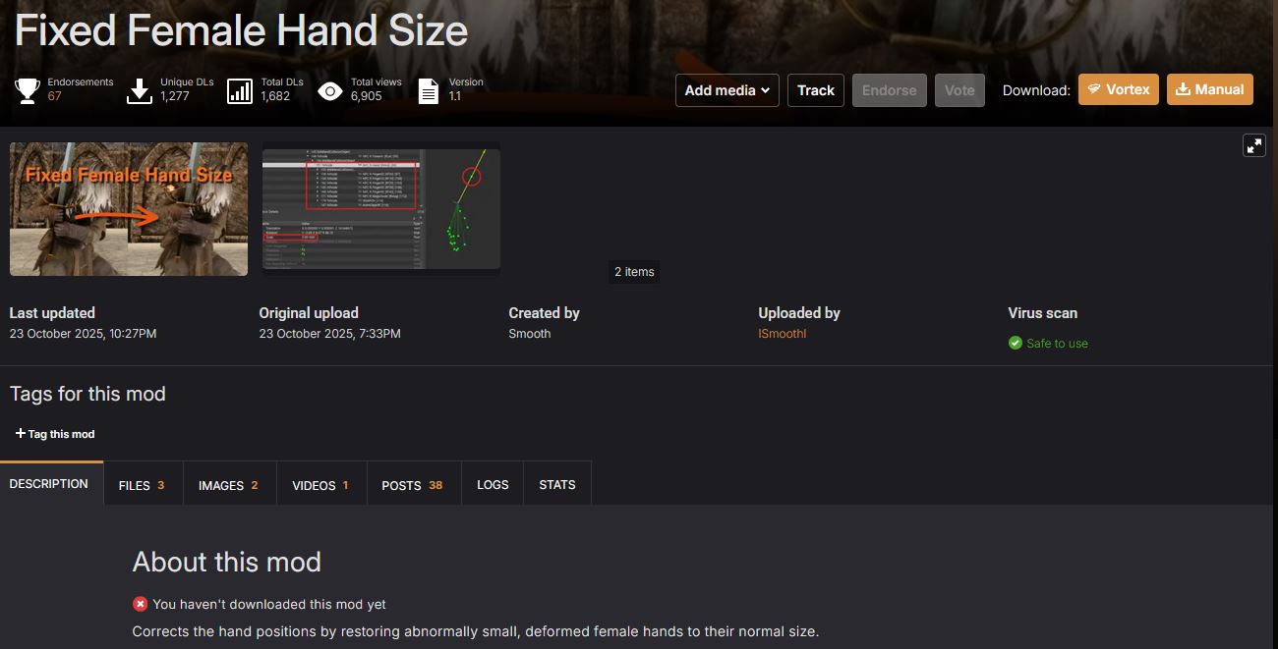Viewport: 1278px width, 649px height.
Task: Click the Original upload date text
Action: tap(329, 334)
